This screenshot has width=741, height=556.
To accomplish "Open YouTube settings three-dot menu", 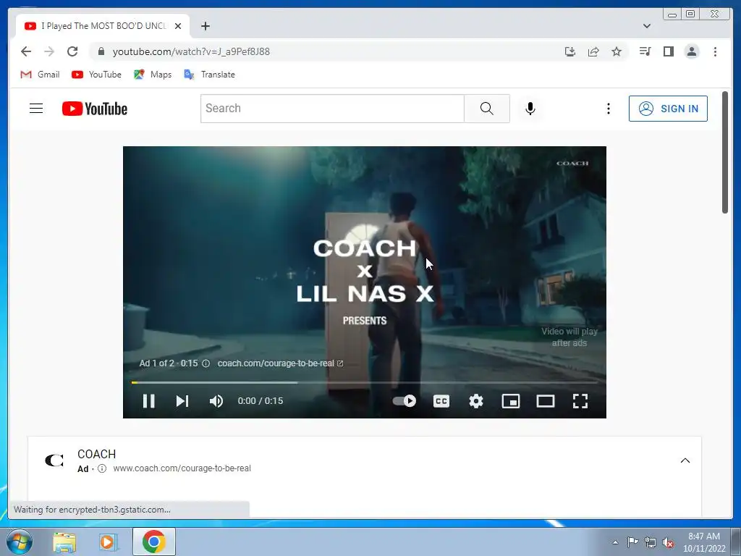I will coord(608,109).
